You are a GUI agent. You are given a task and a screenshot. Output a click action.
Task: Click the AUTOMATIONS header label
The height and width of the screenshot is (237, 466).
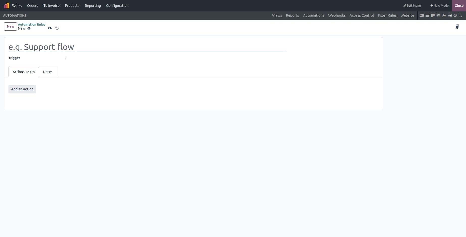pyautogui.click(x=15, y=15)
